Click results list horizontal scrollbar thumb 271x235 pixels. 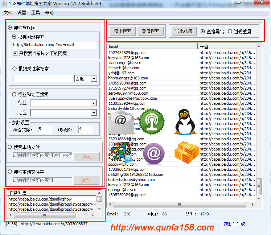(x=180, y=205)
